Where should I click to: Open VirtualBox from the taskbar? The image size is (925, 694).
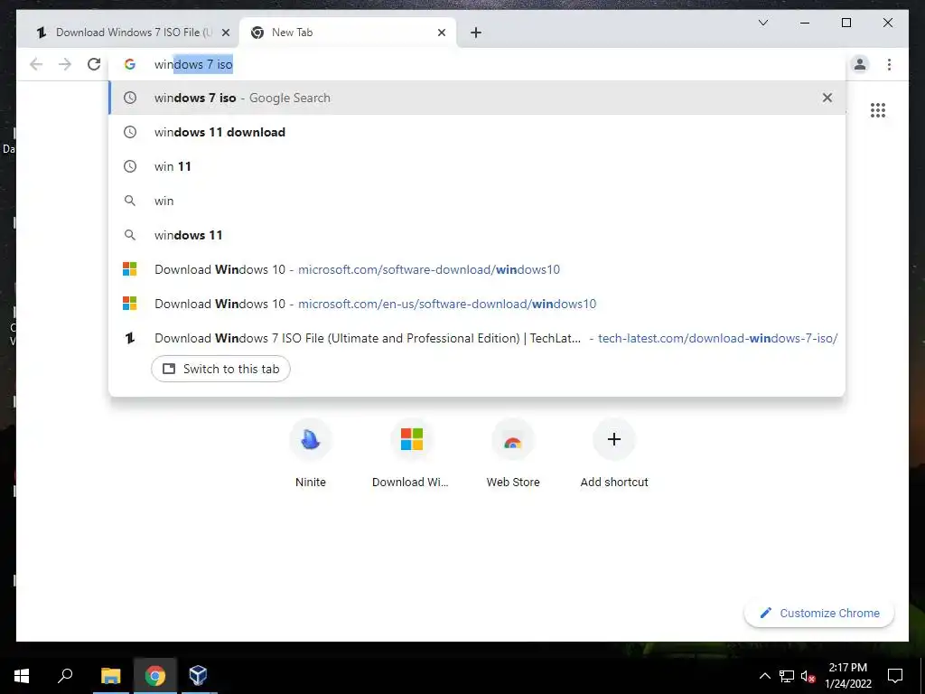198,676
